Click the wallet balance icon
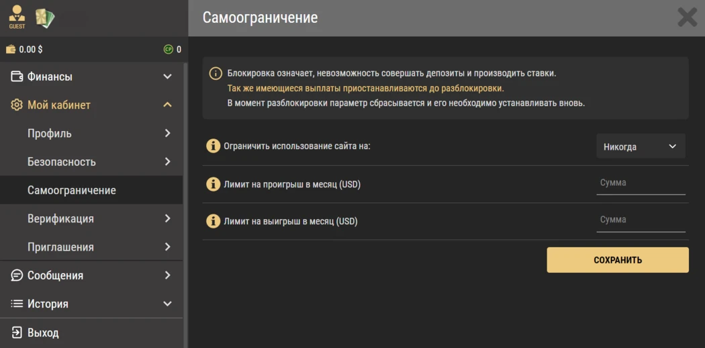This screenshot has width=705, height=348. pos(11,50)
